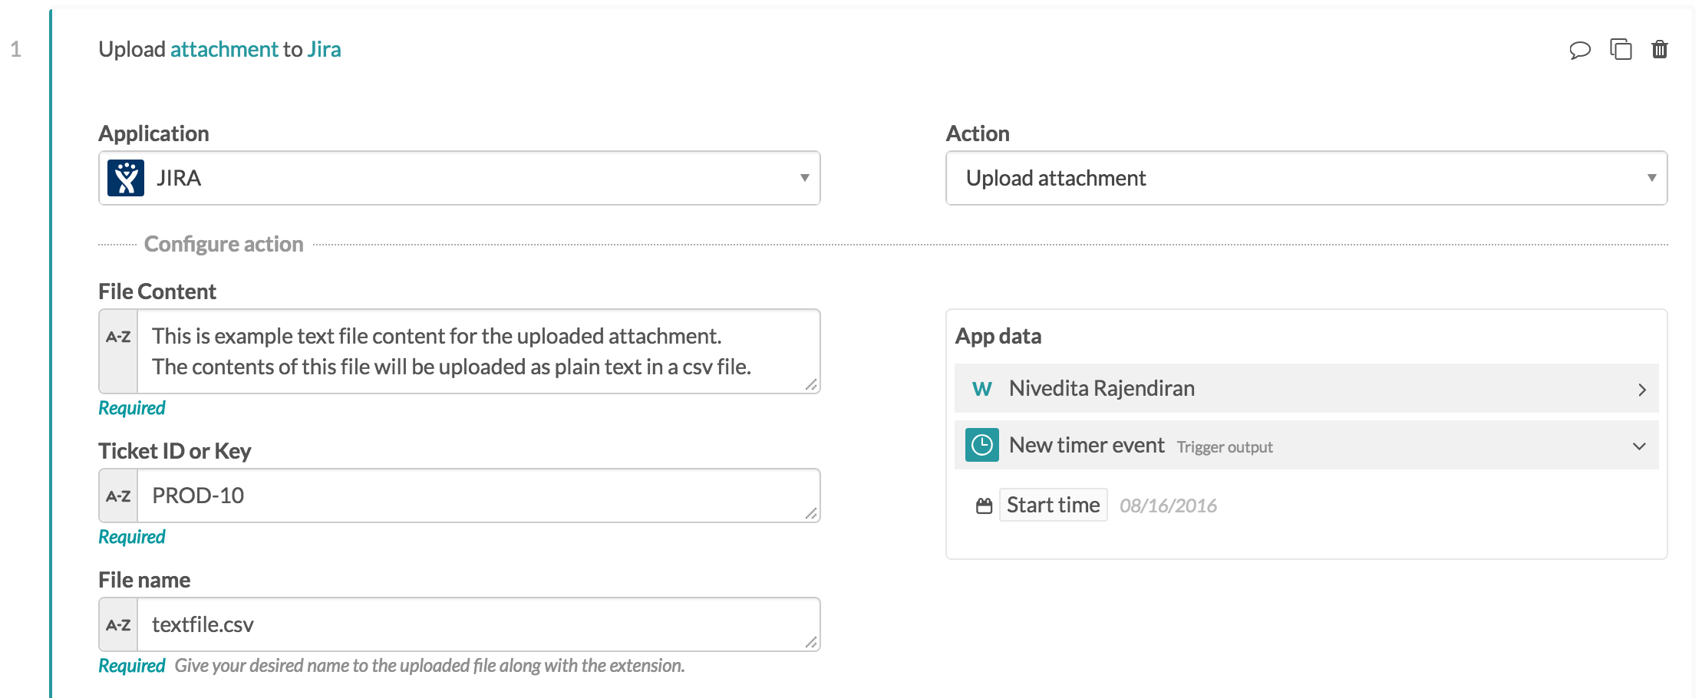Click A-Z icon beside File name field

click(118, 625)
